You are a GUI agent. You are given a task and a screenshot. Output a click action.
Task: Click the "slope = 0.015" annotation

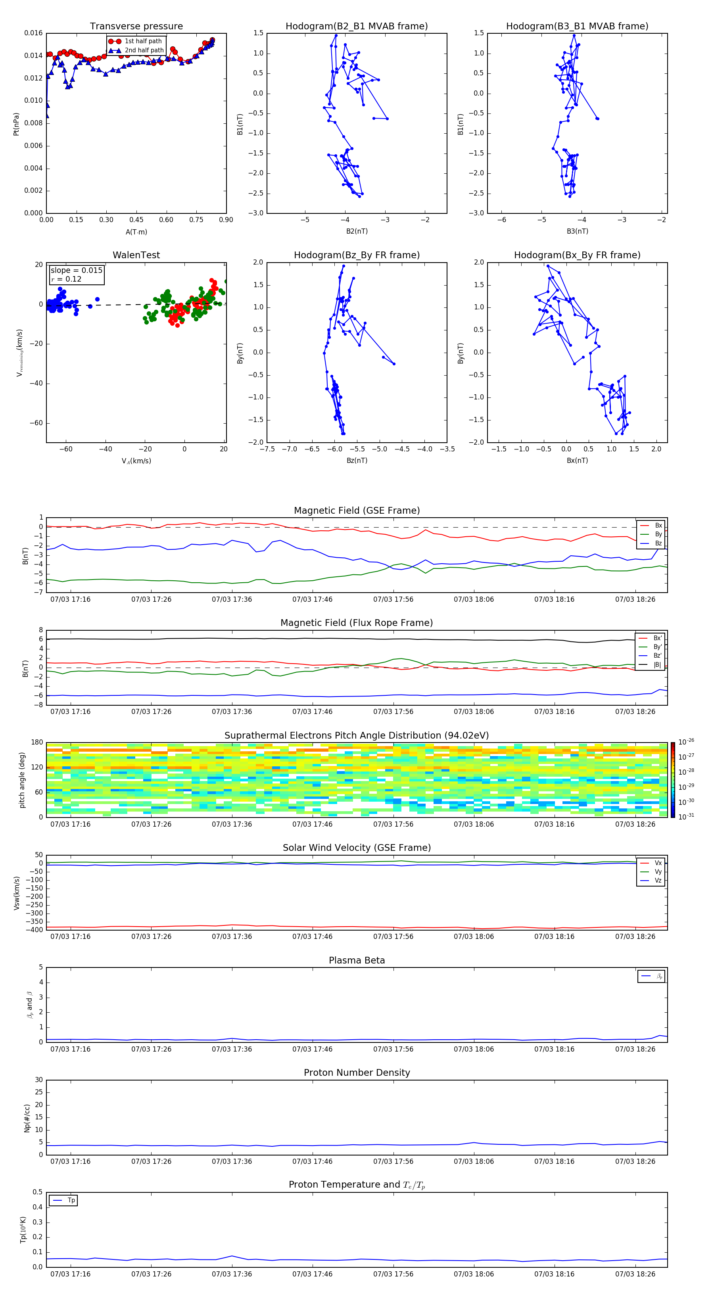(x=77, y=271)
